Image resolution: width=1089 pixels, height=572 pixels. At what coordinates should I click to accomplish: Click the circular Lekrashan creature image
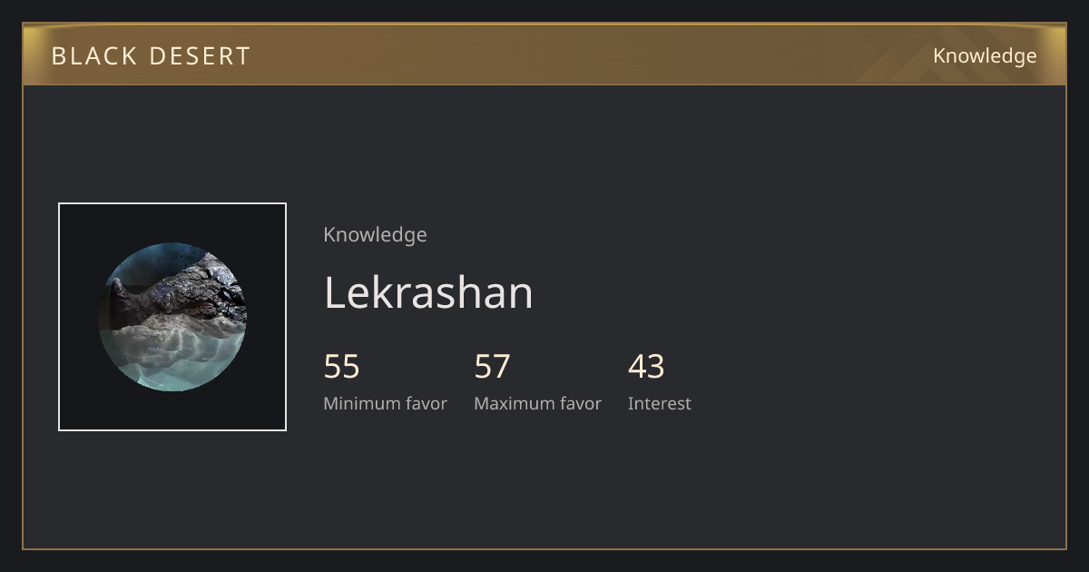click(x=172, y=317)
